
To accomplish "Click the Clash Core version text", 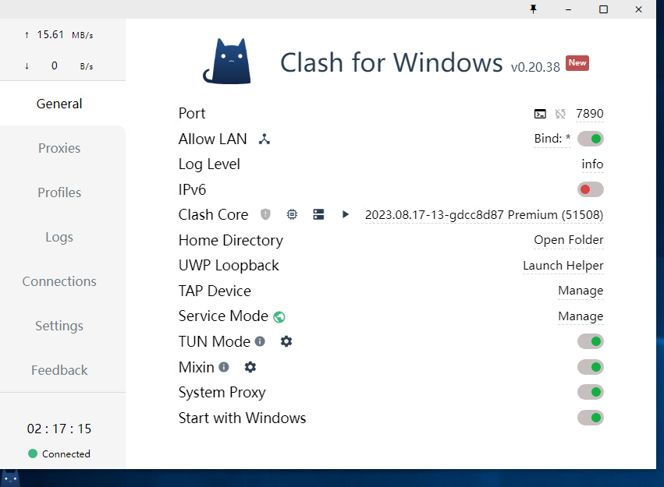I will coord(484,215).
